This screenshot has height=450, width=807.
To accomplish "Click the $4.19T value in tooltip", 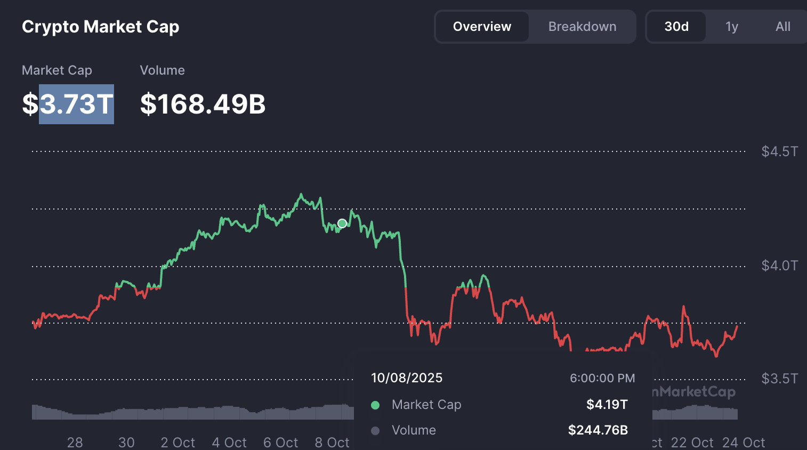I will pyautogui.click(x=607, y=405).
